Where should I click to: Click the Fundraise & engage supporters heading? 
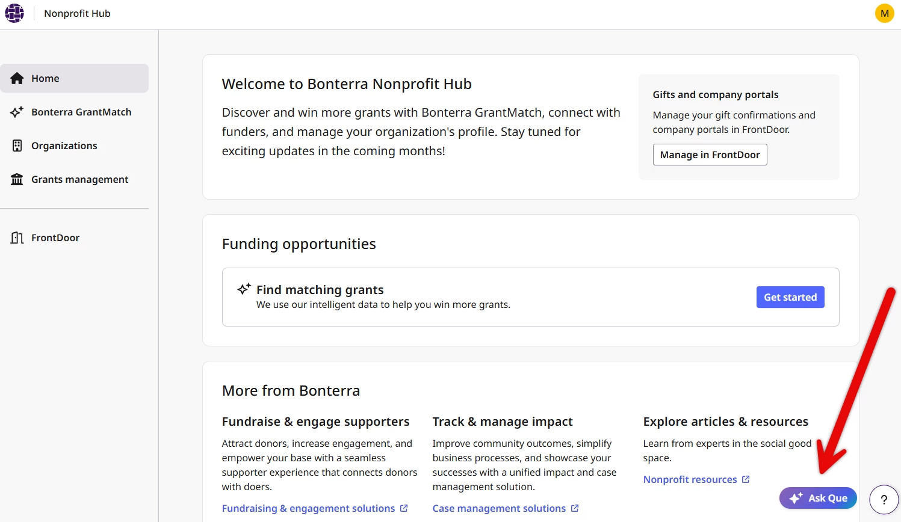[315, 422]
